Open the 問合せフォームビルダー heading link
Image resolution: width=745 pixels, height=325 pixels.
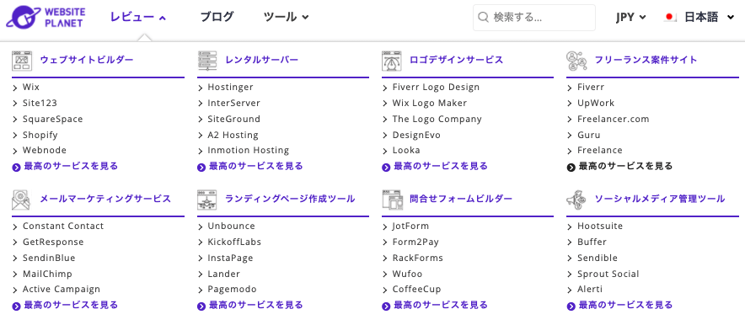[461, 199]
